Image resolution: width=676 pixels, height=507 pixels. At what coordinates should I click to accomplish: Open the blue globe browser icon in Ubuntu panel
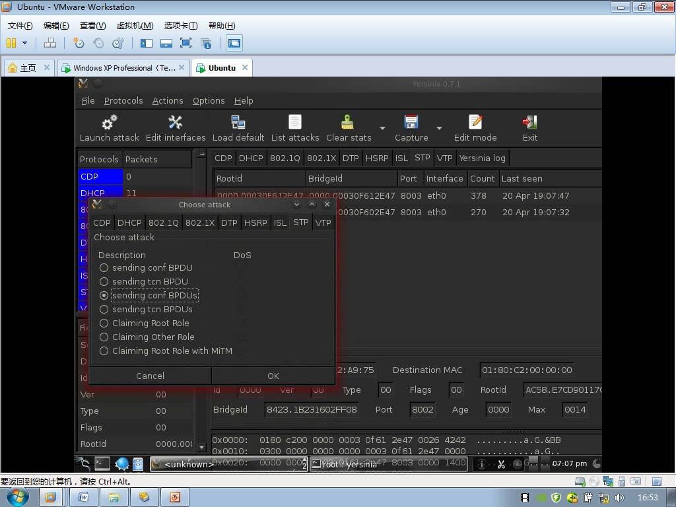point(121,464)
